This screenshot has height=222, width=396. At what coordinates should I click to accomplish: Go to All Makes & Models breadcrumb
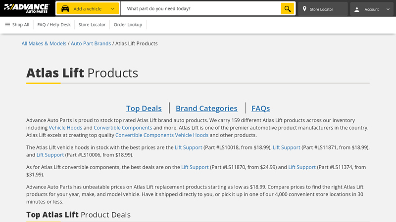44,43
